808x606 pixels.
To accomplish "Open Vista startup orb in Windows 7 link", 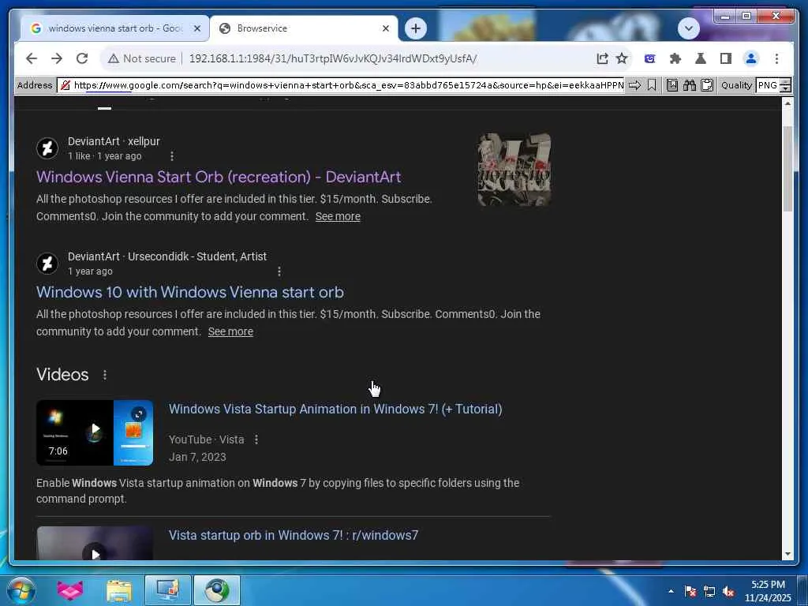I will click(294, 536).
